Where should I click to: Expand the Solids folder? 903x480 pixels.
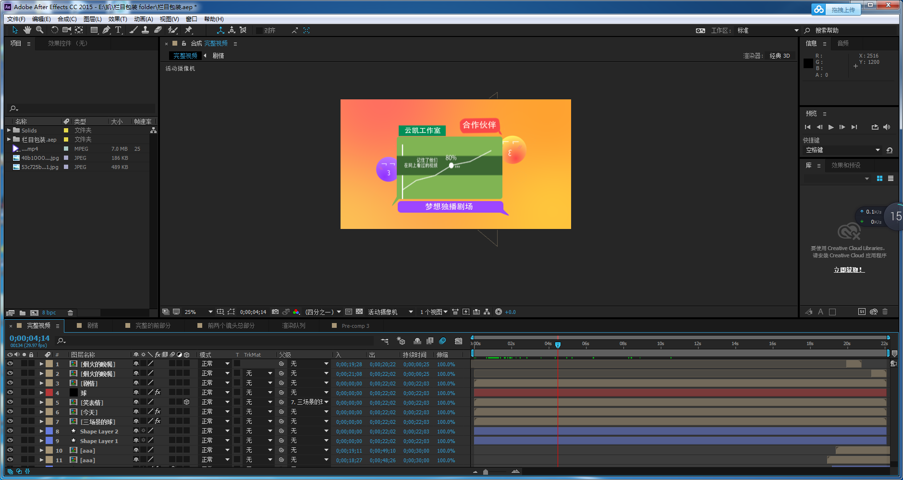coord(9,130)
